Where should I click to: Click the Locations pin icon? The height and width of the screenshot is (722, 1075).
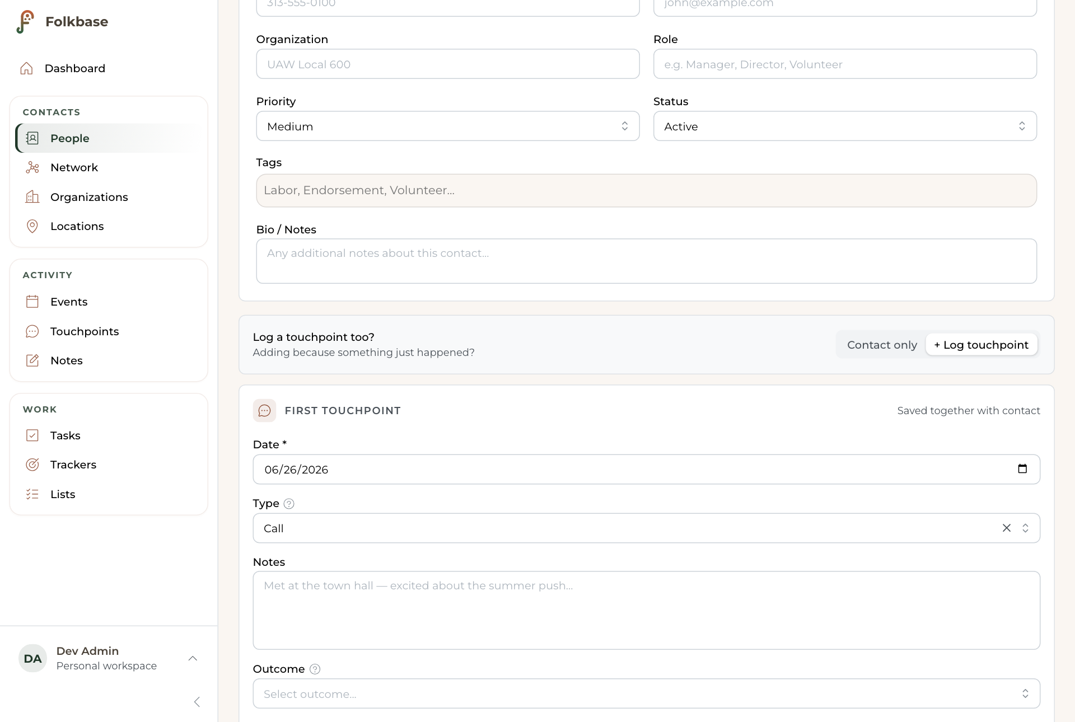[32, 226]
